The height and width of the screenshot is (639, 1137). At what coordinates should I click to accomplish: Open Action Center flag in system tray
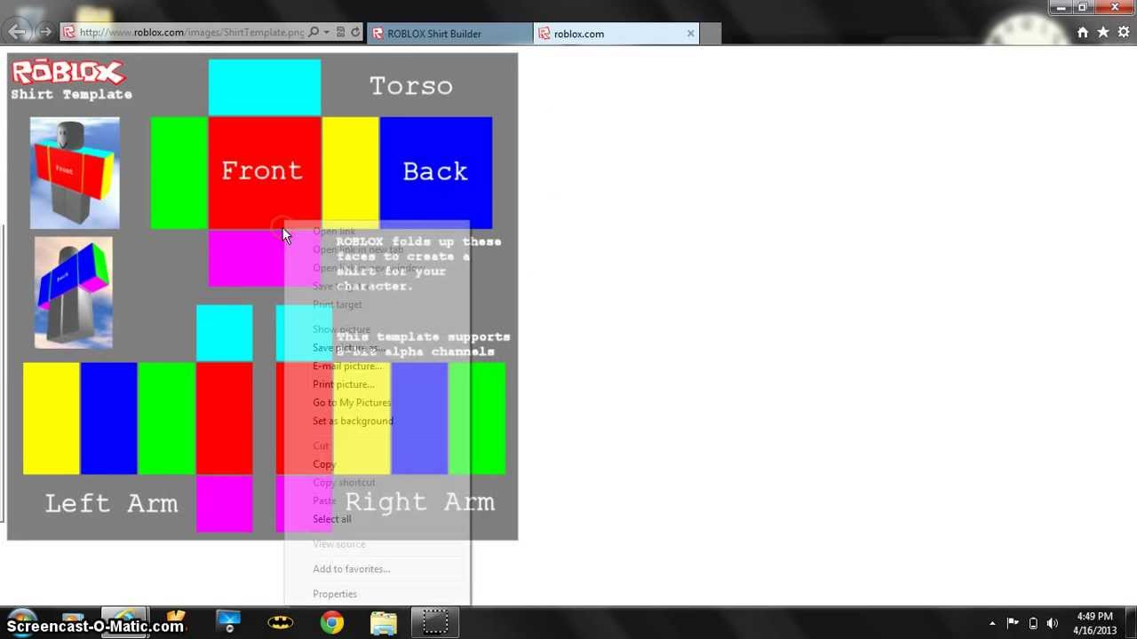click(x=1013, y=623)
